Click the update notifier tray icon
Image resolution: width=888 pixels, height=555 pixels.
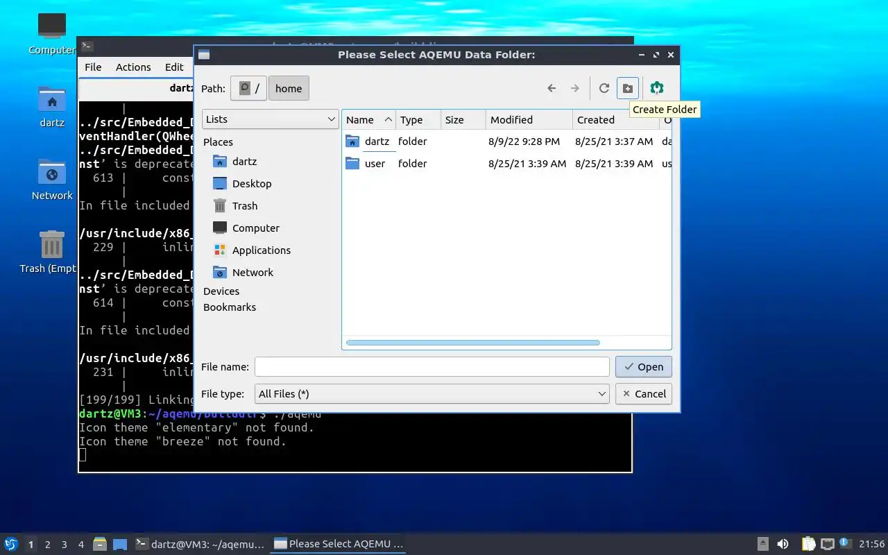coord(845,543)
